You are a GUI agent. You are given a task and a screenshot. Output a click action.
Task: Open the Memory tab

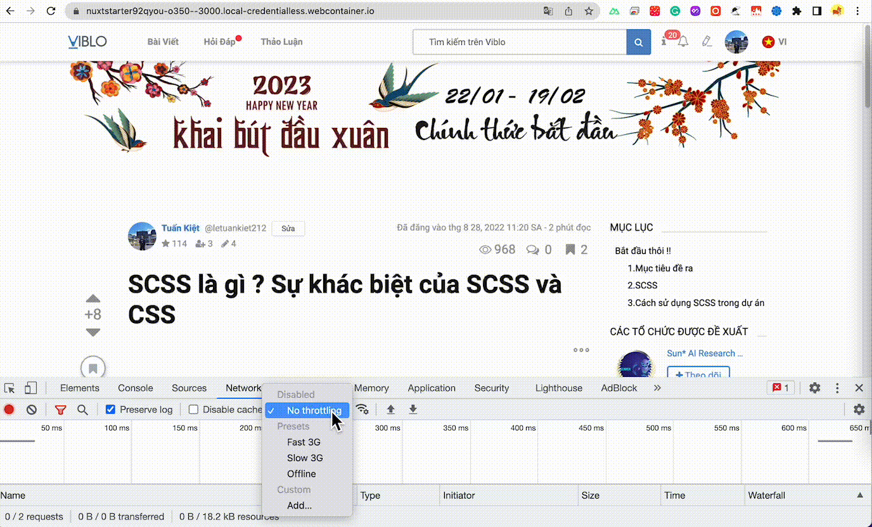(371, 388)
